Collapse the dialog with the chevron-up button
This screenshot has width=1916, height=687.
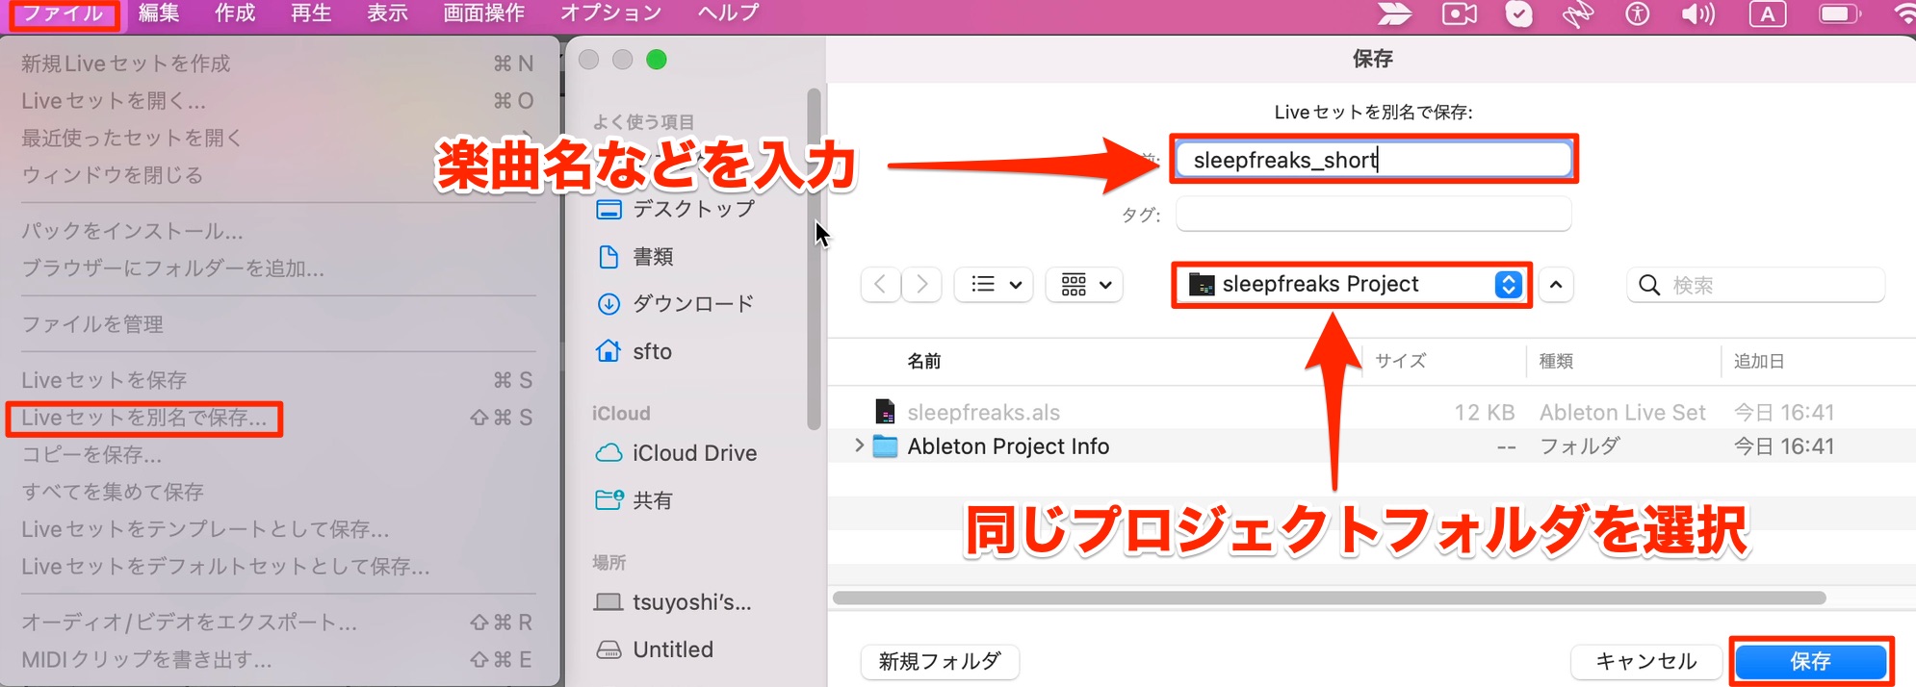point(1556,285)
